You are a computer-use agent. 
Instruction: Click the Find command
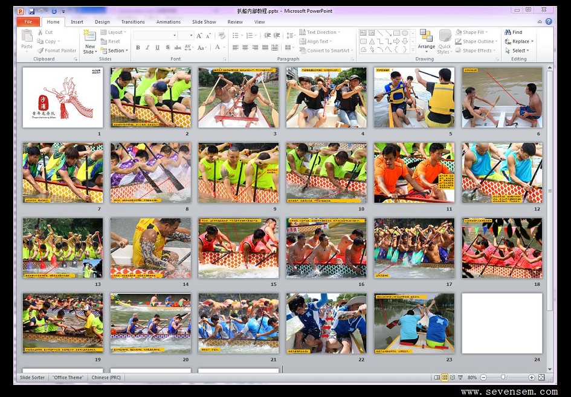pos(514,33)
